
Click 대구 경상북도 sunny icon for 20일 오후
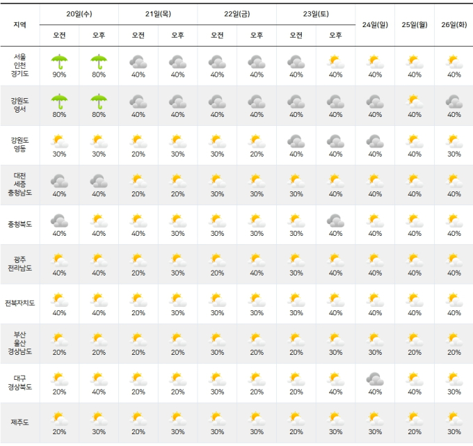[99, 379]
